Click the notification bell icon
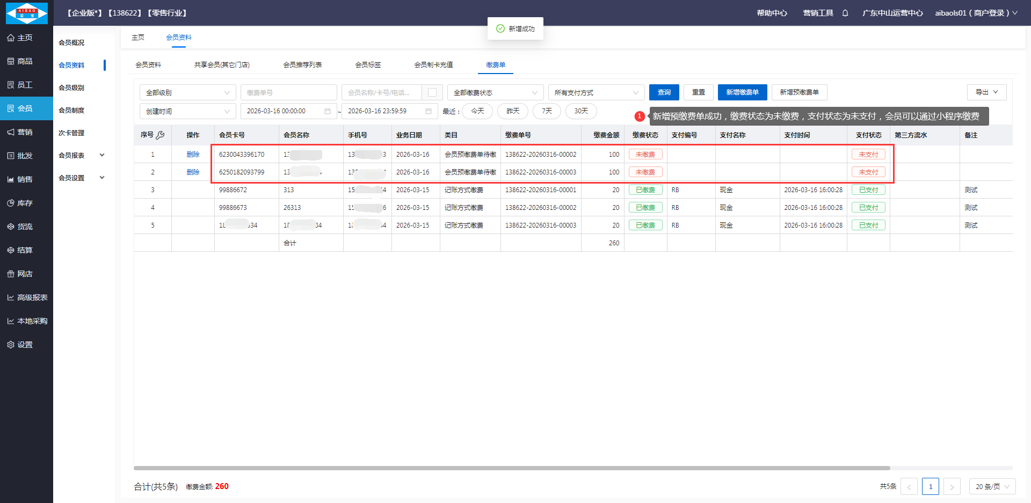1031x503 pixels. 845,13
